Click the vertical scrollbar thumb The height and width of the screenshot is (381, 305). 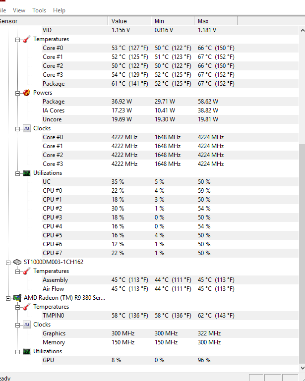click(x=303, y=253)
